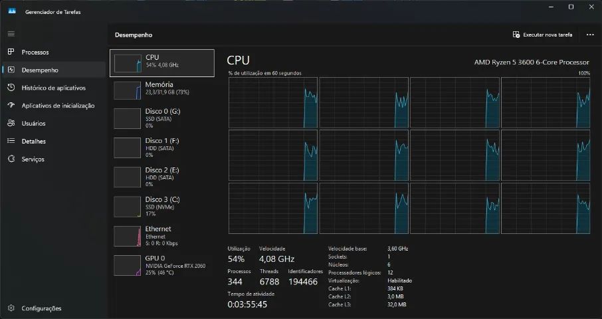The width and height of the screenshot is (602, 319).
Task: Open the Serviços page
Action: pos(54,159)
